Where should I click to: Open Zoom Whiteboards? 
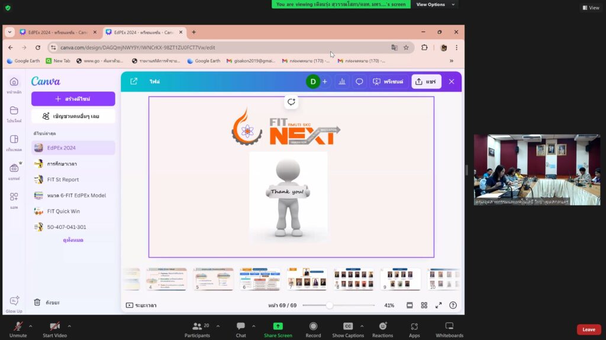pos(449,329)
